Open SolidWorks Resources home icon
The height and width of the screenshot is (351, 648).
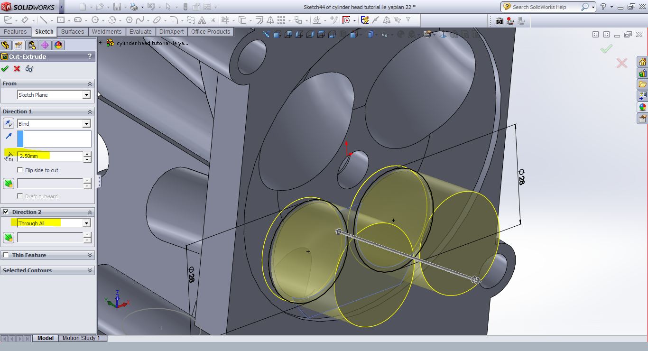pos(643,62)
